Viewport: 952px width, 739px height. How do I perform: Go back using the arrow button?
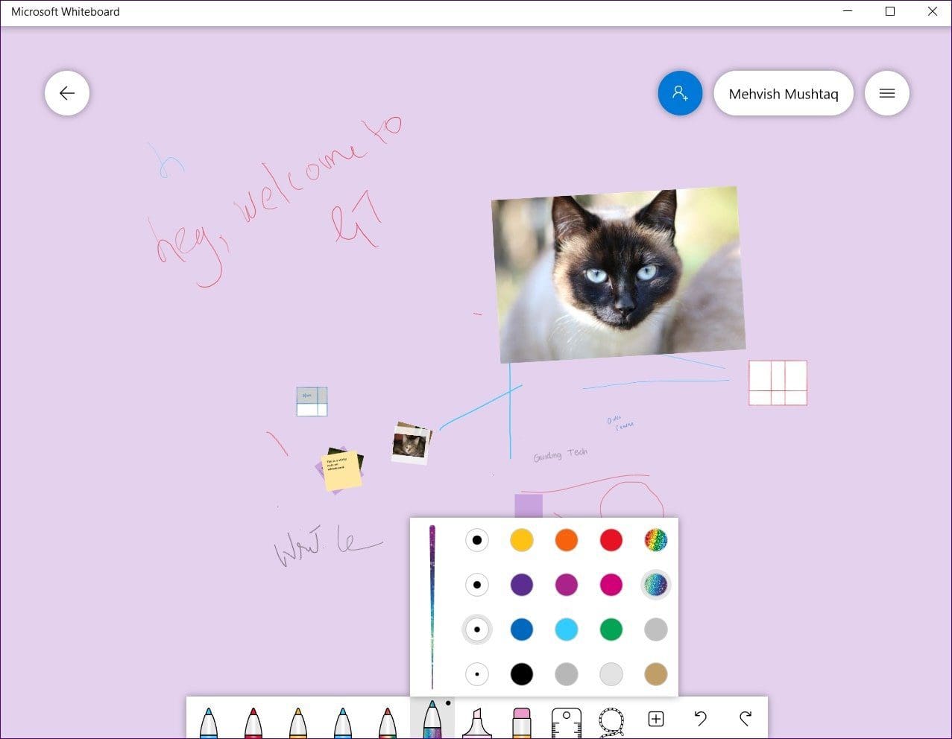tap(67, 93)
